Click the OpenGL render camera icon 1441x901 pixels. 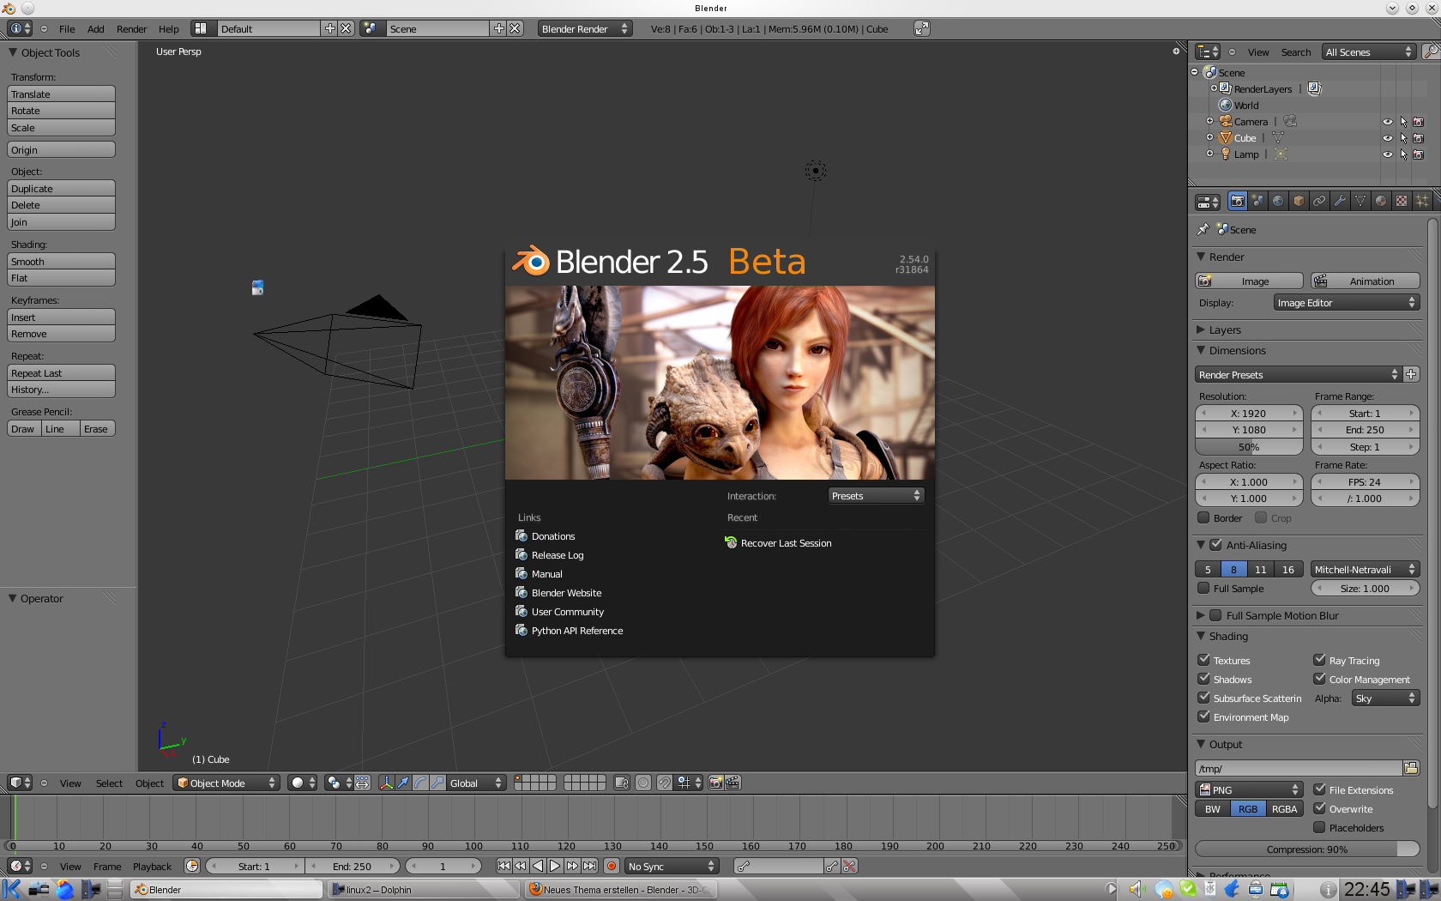click(x=715, y=783)
